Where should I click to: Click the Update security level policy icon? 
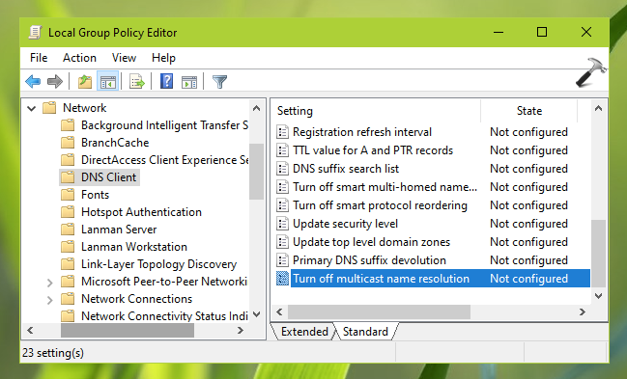[x=282, y=224]
